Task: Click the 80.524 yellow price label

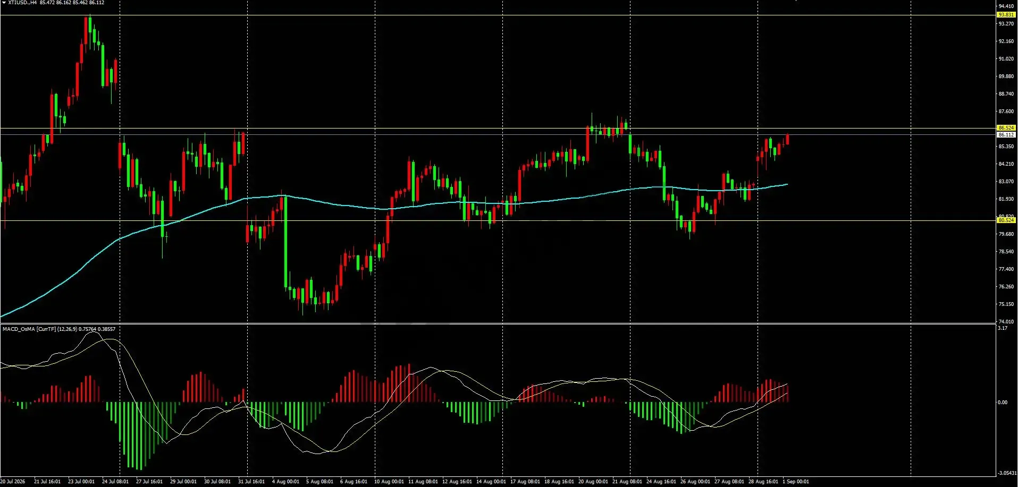Action: (x=1006, y=220)
